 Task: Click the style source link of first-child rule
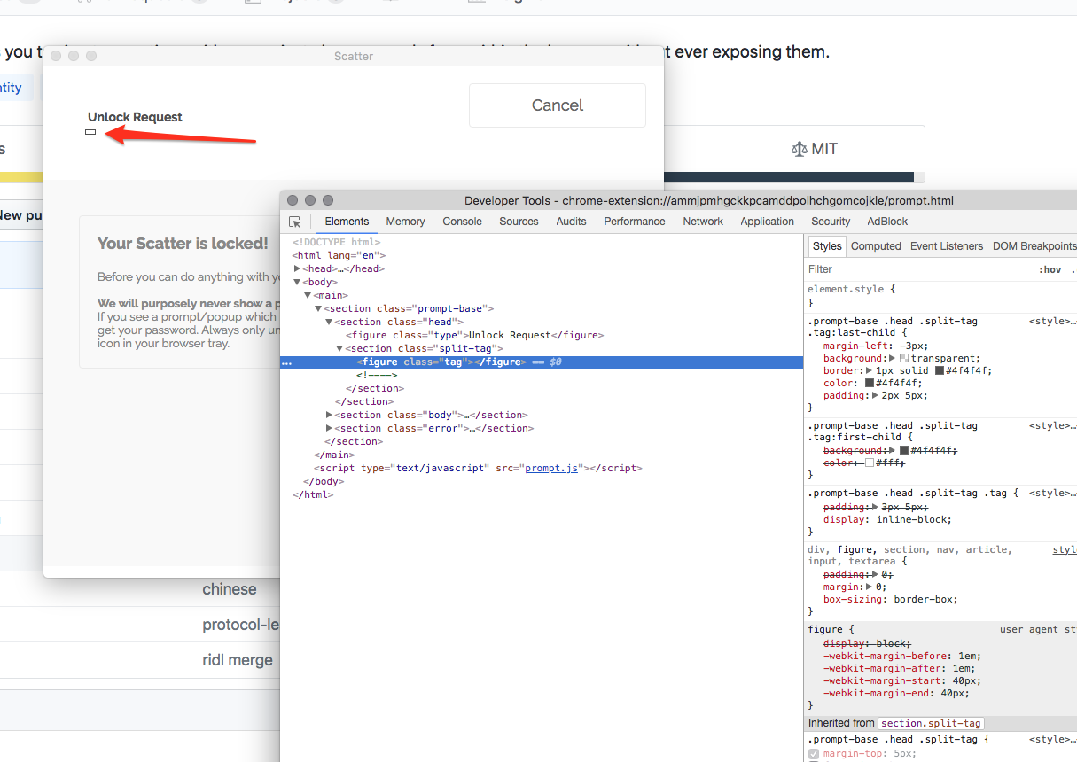[x=1053, y=425]
